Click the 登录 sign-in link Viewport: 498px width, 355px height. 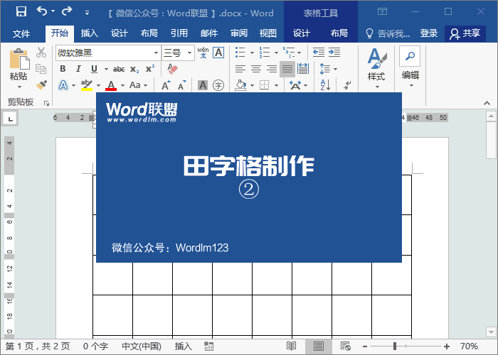click(429, 33)
